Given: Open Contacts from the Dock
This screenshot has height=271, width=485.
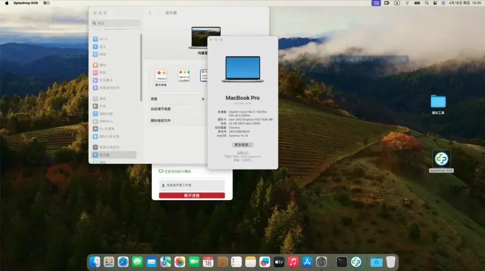Looking at the screenshot, I should click(223, 262).
